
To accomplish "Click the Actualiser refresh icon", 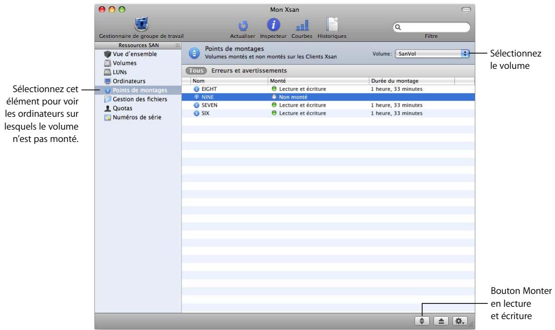I will pos(243,26).
